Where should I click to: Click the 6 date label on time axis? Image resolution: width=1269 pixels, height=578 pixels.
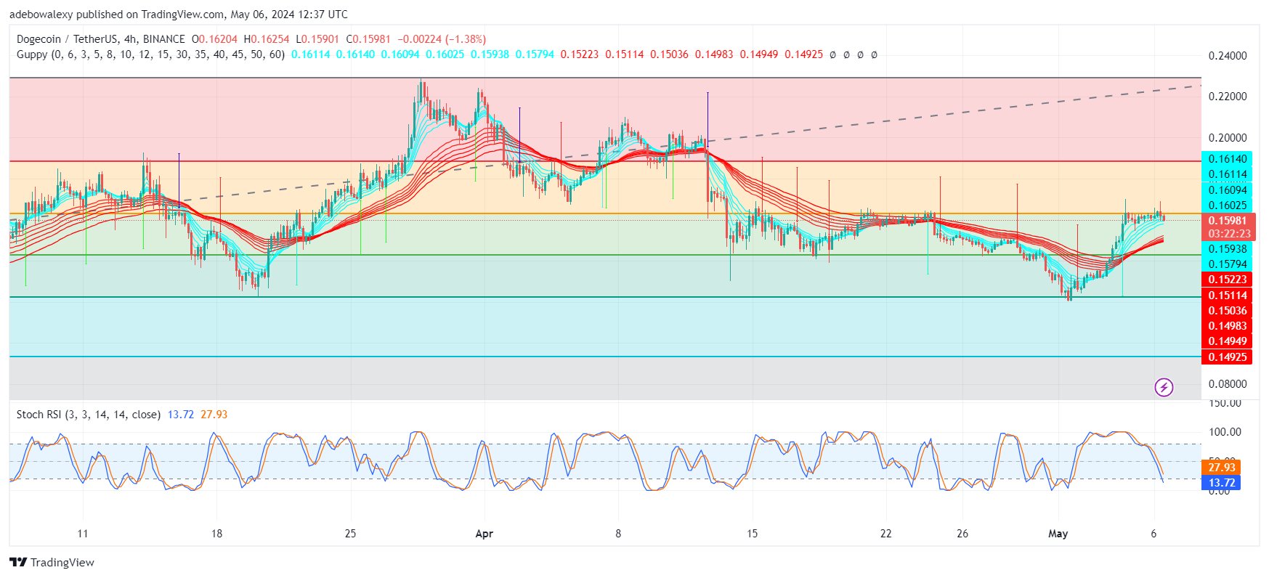coord(1154,534)
